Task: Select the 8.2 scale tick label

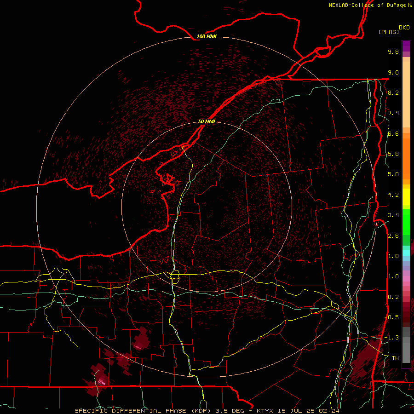Action: (x=393, y=92)
